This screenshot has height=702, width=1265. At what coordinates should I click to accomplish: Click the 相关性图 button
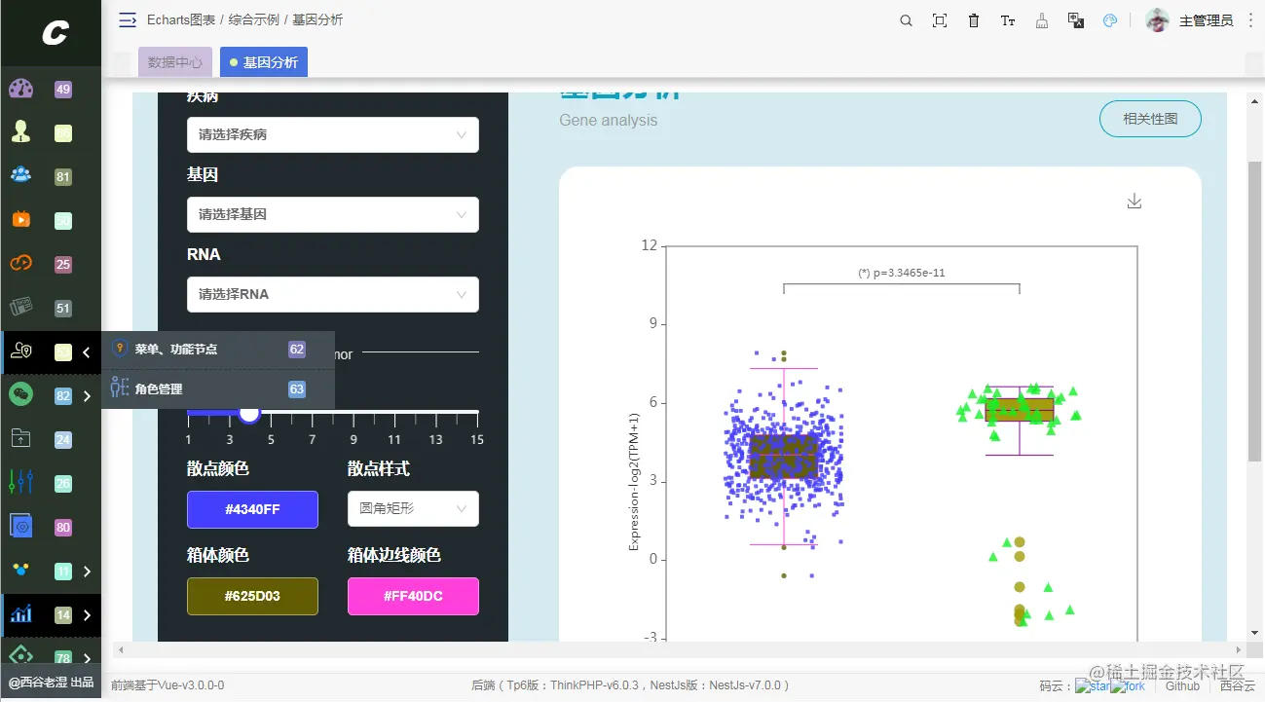pos(1150,119)
